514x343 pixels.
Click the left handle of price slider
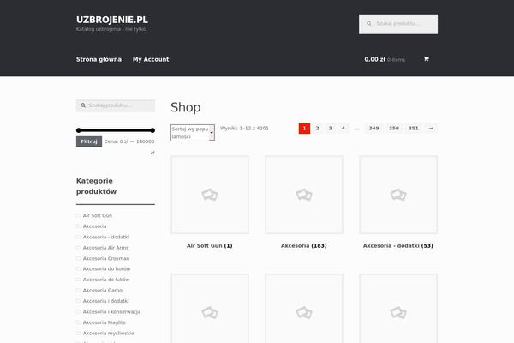pyautogui.click(x=80, y=130)
